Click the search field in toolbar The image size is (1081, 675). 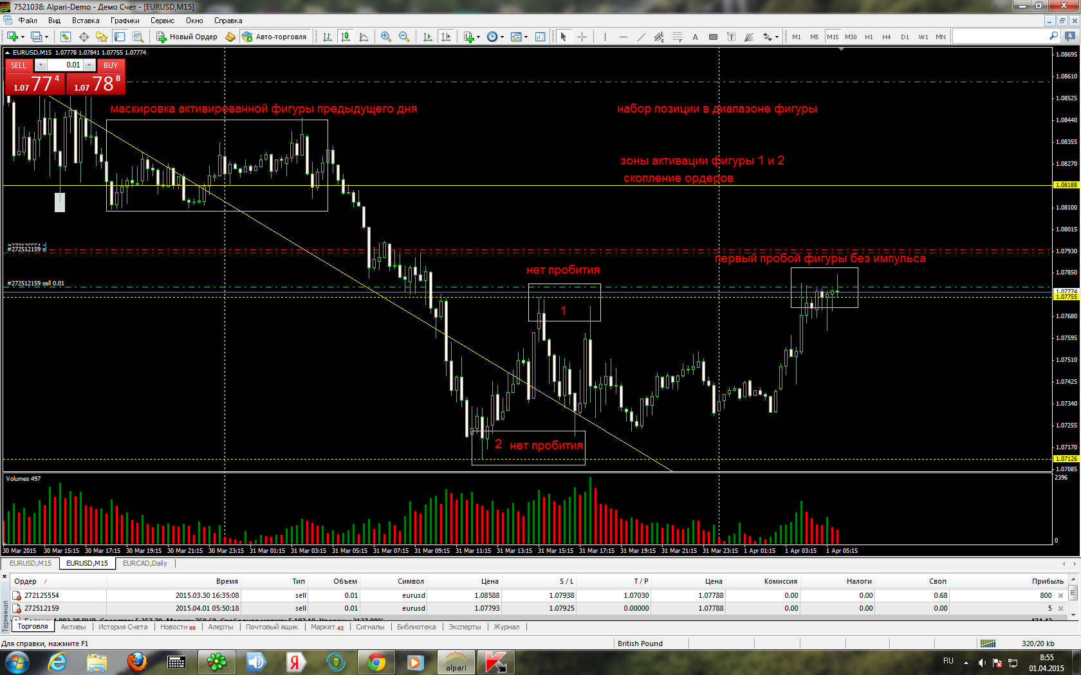pos(1006,37)
